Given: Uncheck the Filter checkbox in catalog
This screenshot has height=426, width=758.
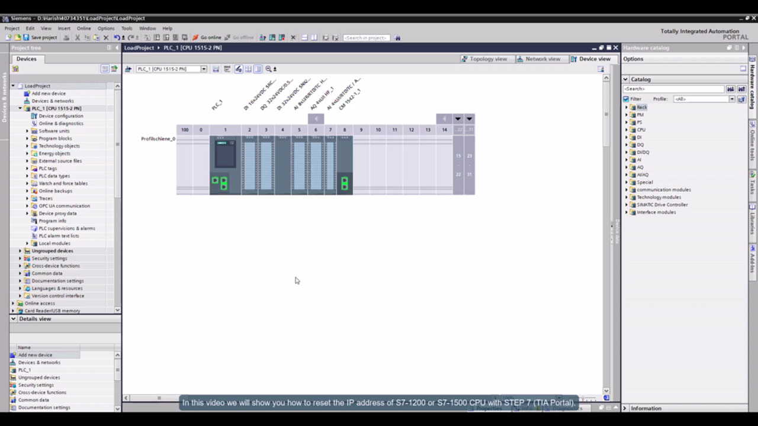Looking at the screenshot, I should point(626,99).
